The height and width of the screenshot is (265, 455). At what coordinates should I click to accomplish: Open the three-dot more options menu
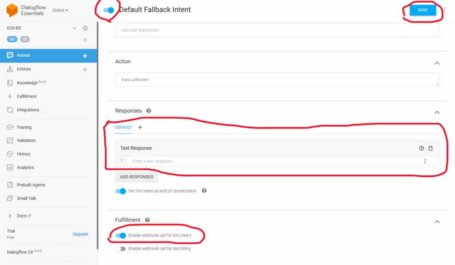pos(444,10)
